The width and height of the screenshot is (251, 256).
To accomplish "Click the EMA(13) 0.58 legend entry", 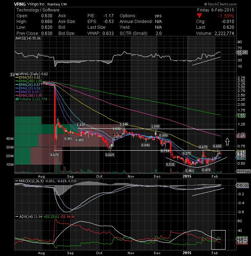I will tap(28, 88).
